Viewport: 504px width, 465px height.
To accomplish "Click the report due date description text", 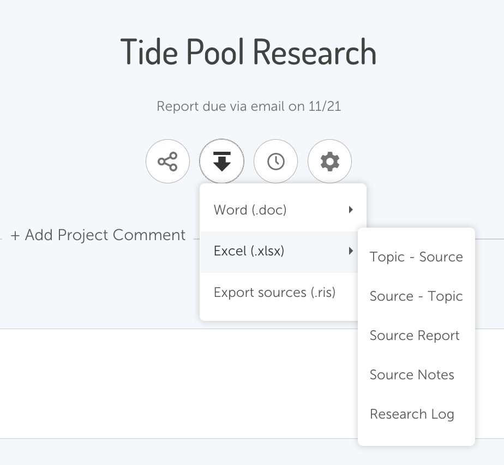I will (x=249, y=106).
